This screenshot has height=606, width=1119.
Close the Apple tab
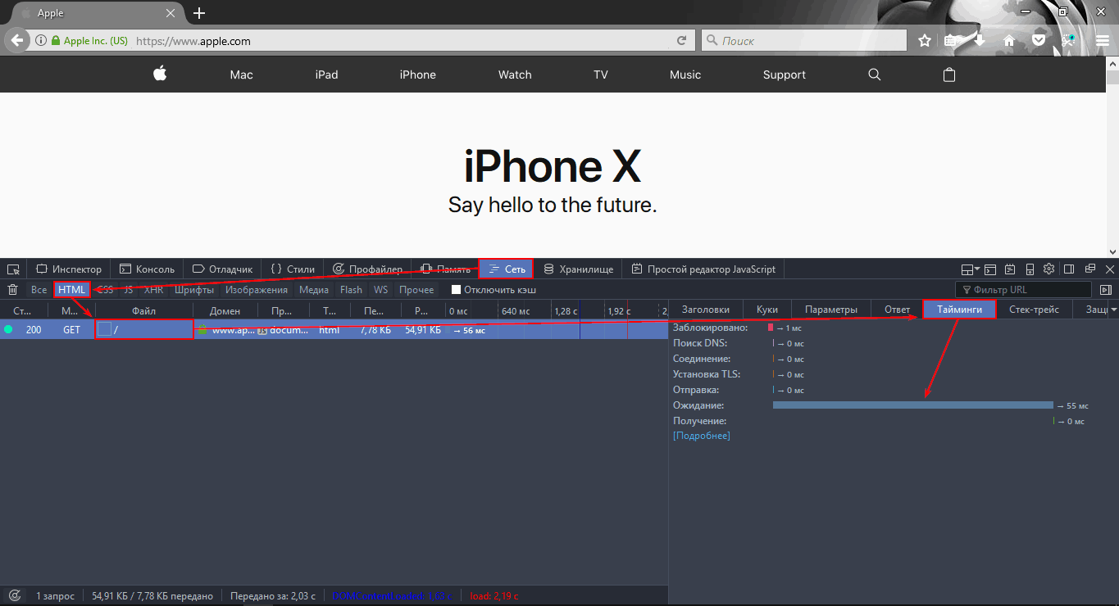(171, 13)
